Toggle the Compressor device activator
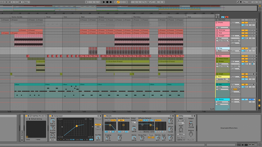 tap(50, 116)
